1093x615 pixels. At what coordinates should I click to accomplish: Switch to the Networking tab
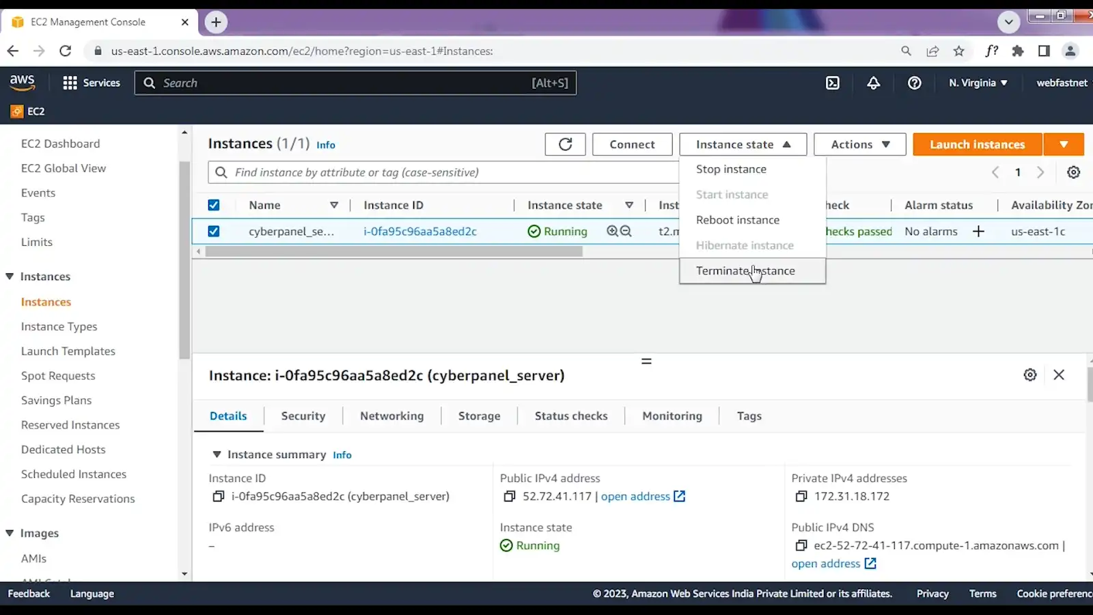[392, 416]
